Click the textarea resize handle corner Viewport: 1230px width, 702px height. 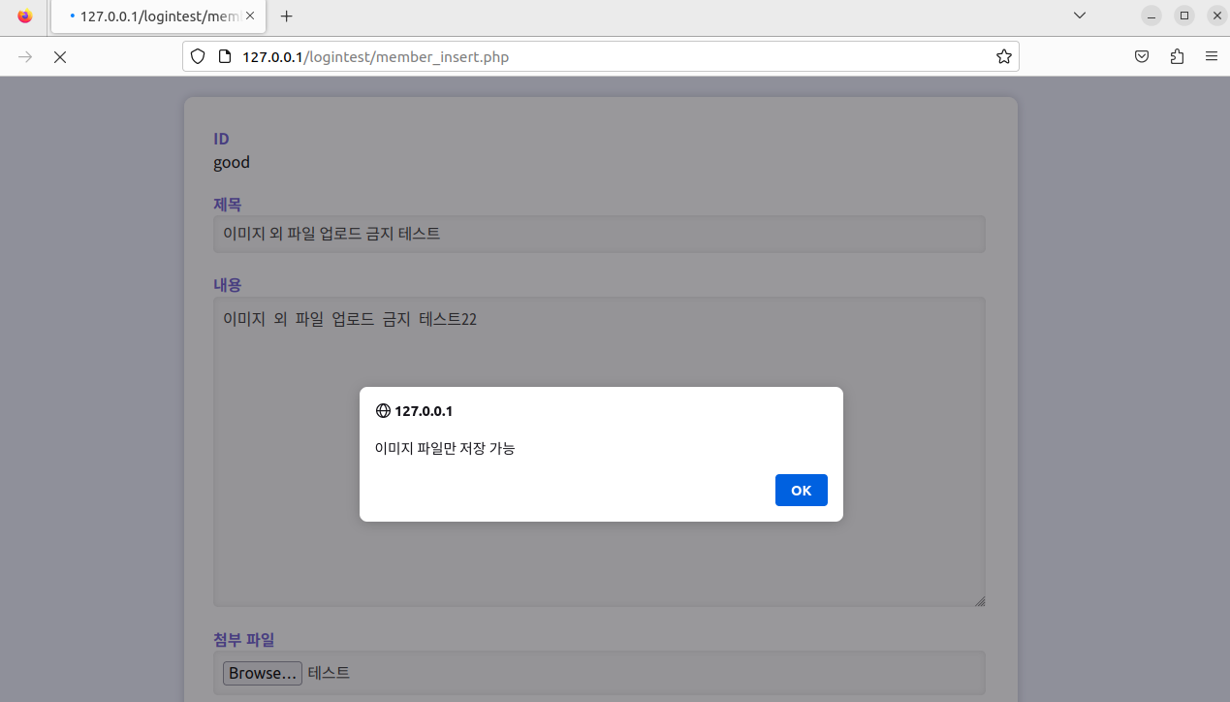980,601
